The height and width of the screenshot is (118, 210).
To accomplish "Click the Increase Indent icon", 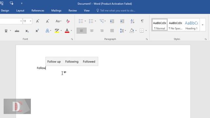I will coord(122,21).
